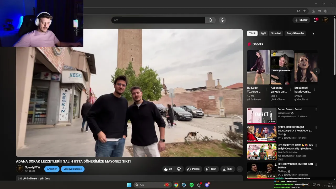Select the Tümü filter chip
Viewport: 336px width, 189px height.
pos(252,34)
